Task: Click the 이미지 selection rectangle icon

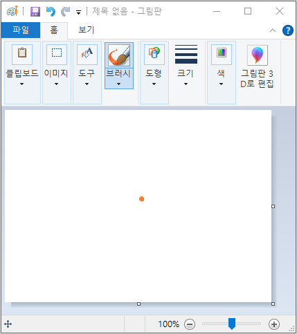Action: [x=57, y=55]
